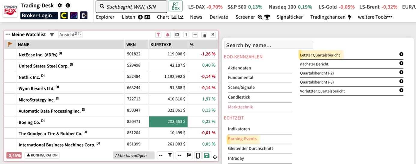Click the red alarm bell icon in watchlist
The height and width of the screenshot is (164, 416).
tap(168, 35)
